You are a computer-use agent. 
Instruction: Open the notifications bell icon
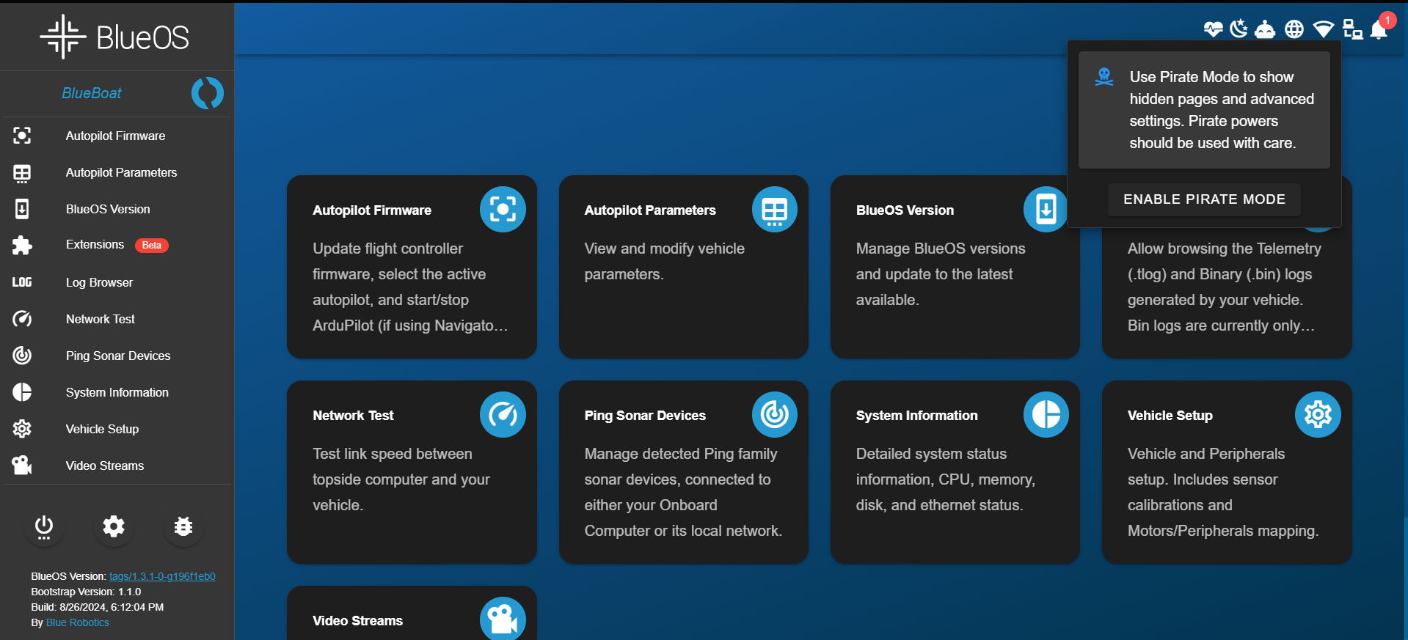1379,29
